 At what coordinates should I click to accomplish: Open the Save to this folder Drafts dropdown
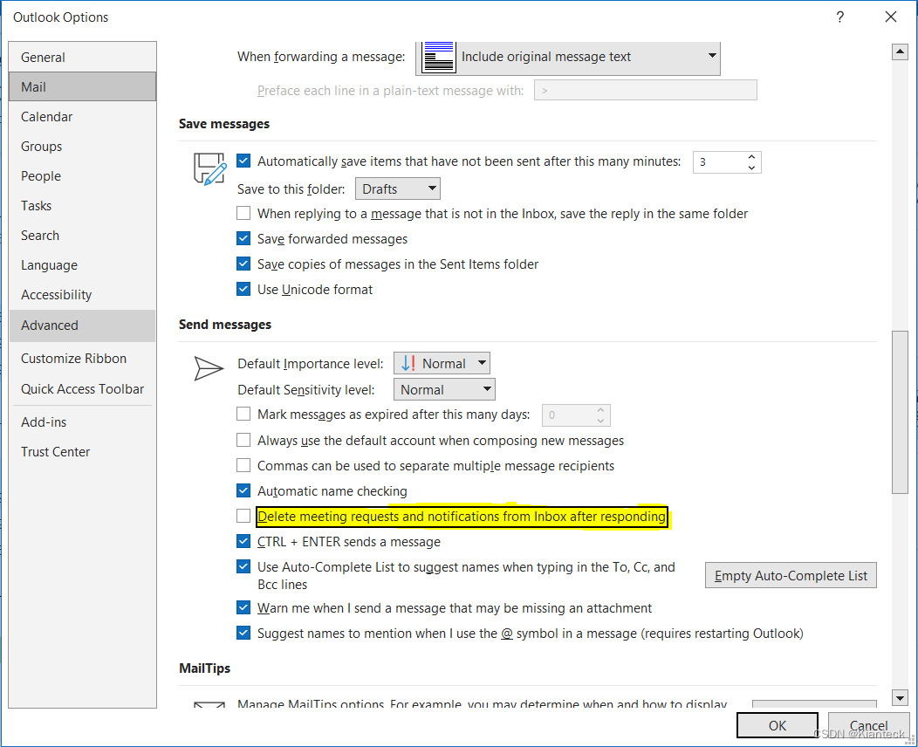pos(398,189)
